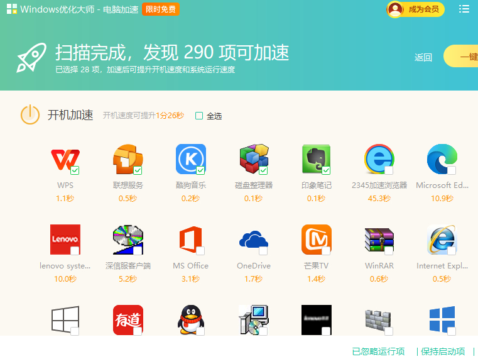Image resolution: width=478 pixels, height=359 pixels.
Task: Click the WinRAR label text
Action: point(379,266)
